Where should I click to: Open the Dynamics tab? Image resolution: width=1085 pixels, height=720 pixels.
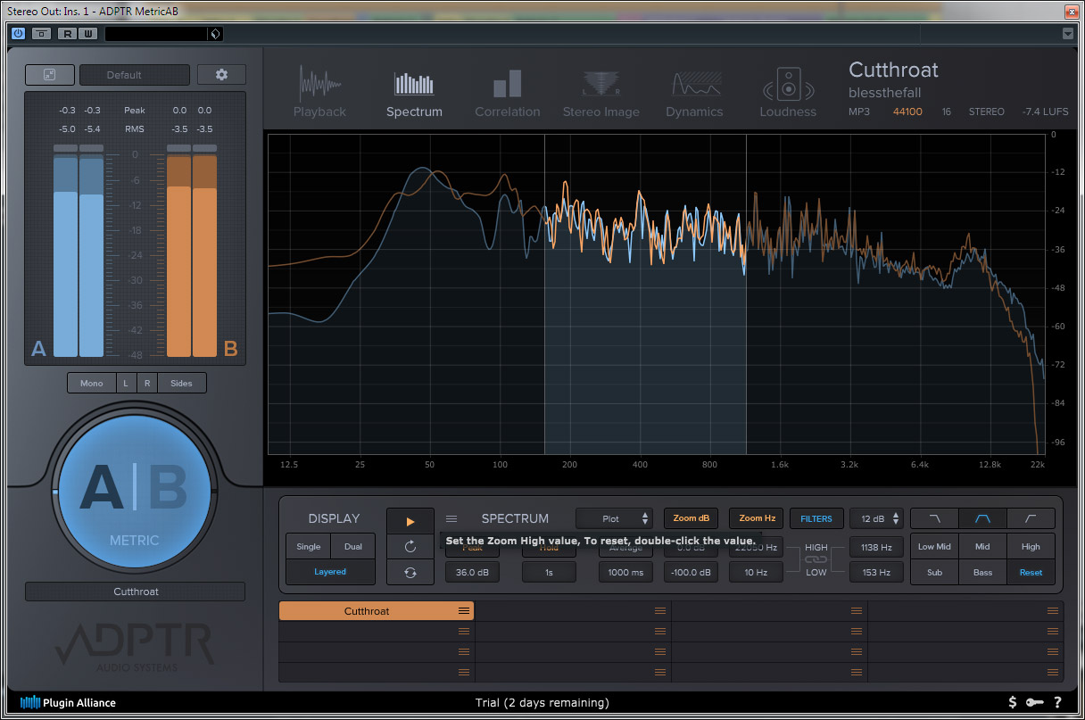[694, 93]
